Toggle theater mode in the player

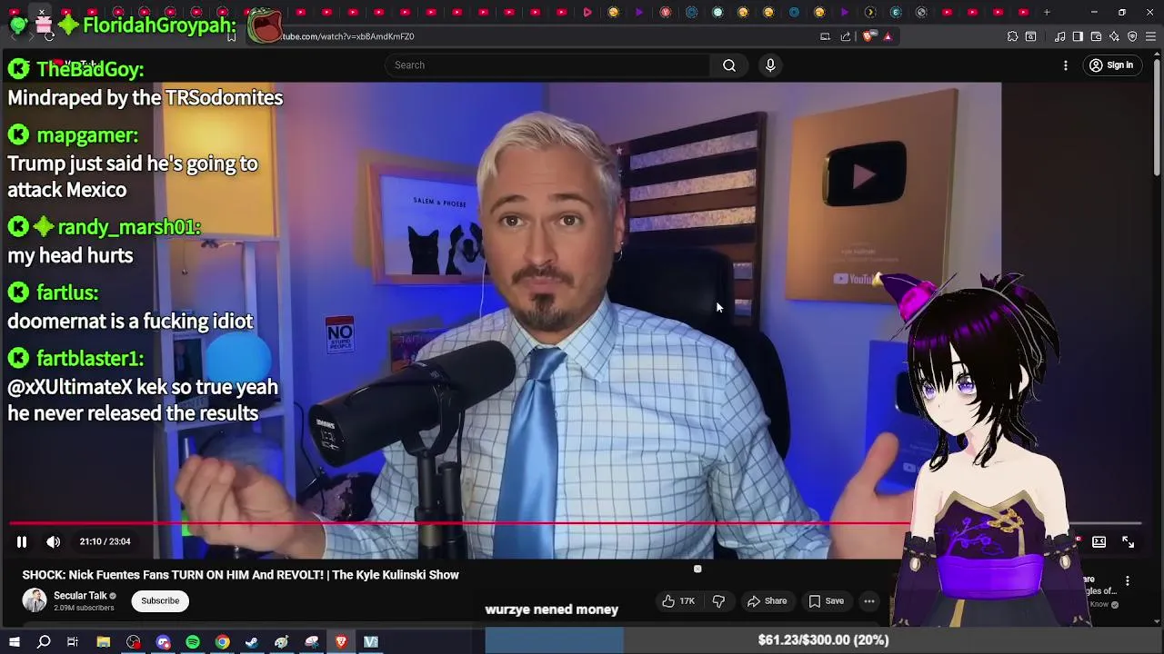(1099, 541)
